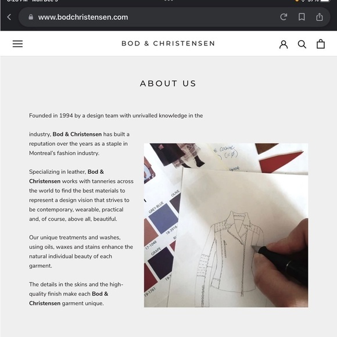This screenshot has width=337, height=337.
Task: Open the site search magnifier
Action: point(302,44)
